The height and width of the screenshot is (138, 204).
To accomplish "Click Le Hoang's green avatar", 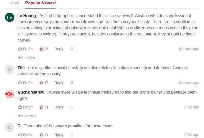I will (10, 18).
